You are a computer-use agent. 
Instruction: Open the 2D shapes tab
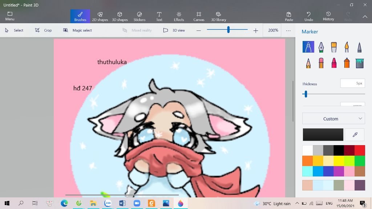(100, 16)
